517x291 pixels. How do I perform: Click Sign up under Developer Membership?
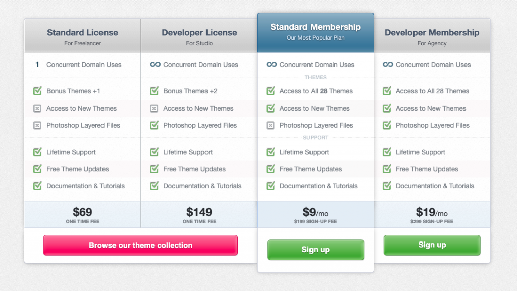coord(432,245)
